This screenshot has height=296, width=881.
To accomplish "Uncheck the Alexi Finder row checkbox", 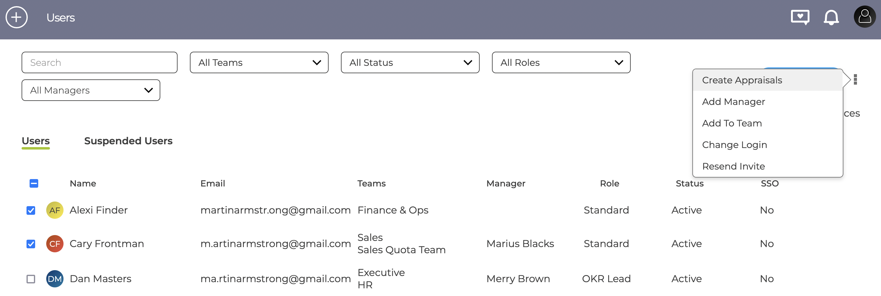I will (31, 210).
